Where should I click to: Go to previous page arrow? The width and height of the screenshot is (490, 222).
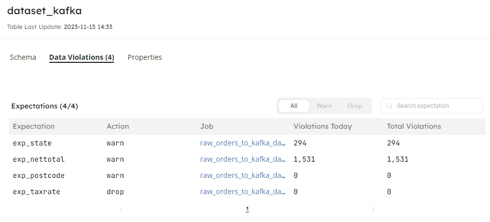121,209
